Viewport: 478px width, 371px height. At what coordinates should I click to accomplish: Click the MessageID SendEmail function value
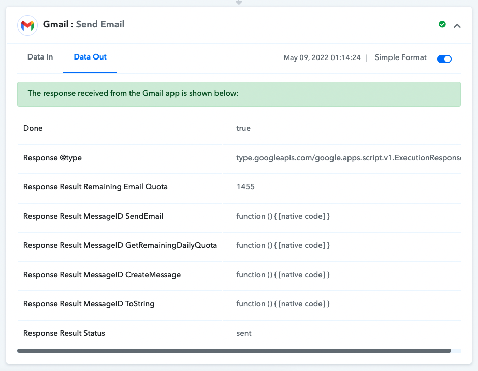[x=283, y=216]
